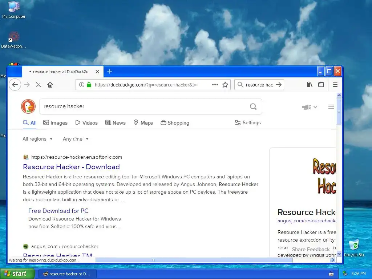Screen dimensions: 372x279
Task: Click the green padlock security icon
Action: click(x=89, y=85)
